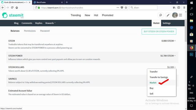
Task: Go to the Comments tab
Action: click(27, 23)
